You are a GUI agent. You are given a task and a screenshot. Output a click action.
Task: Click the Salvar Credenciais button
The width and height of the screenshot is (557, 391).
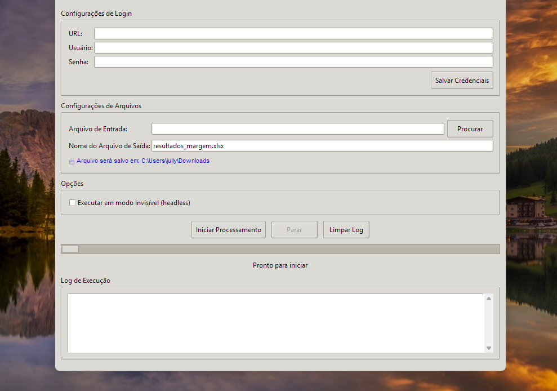[462, 81]
